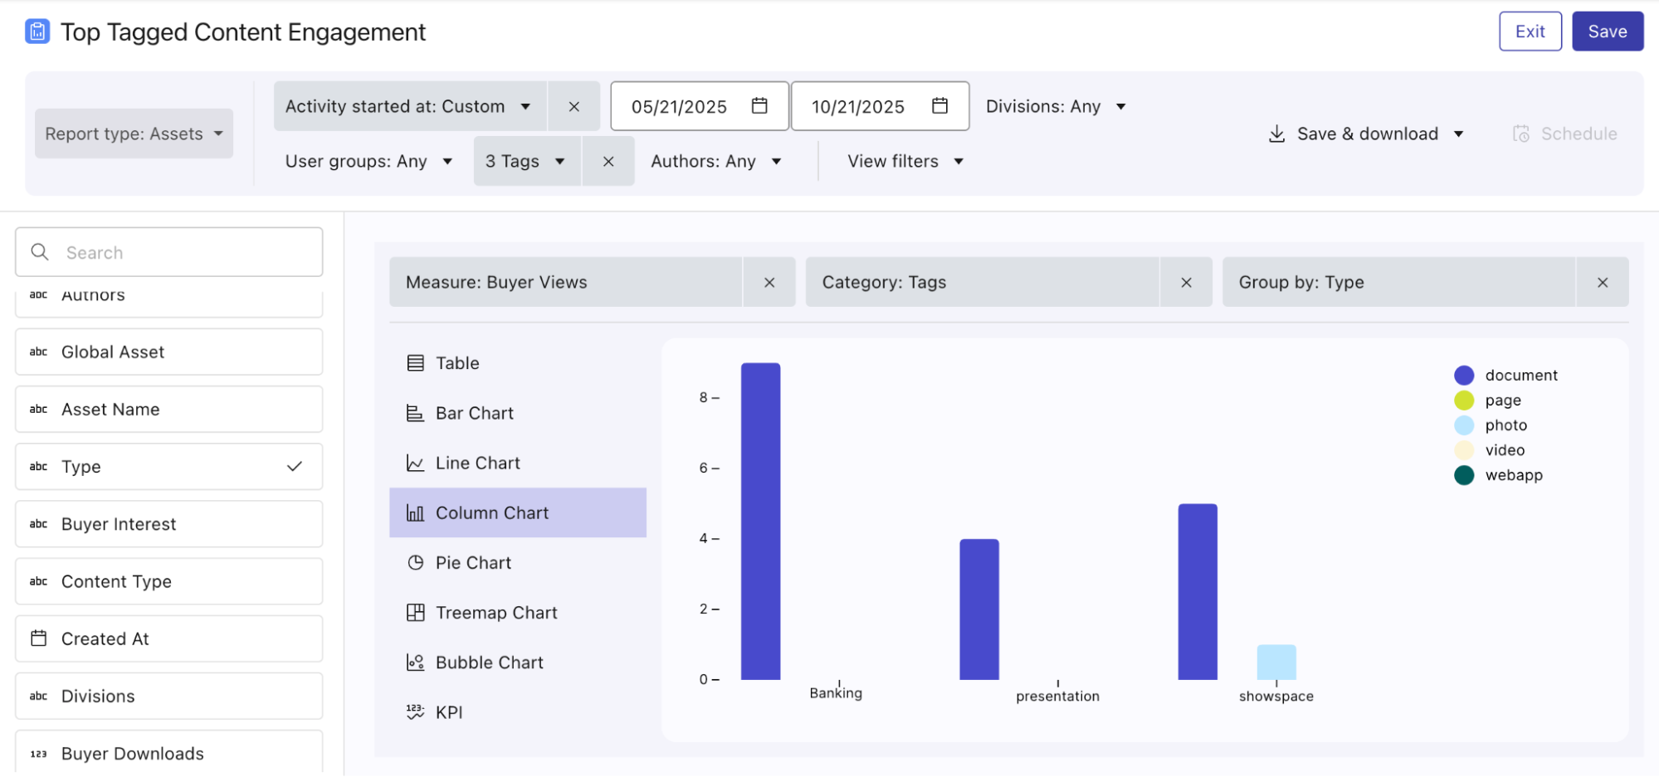Click the Exit button
This screenshot has width=1659, height=777.
click(x=1530, y=31)
